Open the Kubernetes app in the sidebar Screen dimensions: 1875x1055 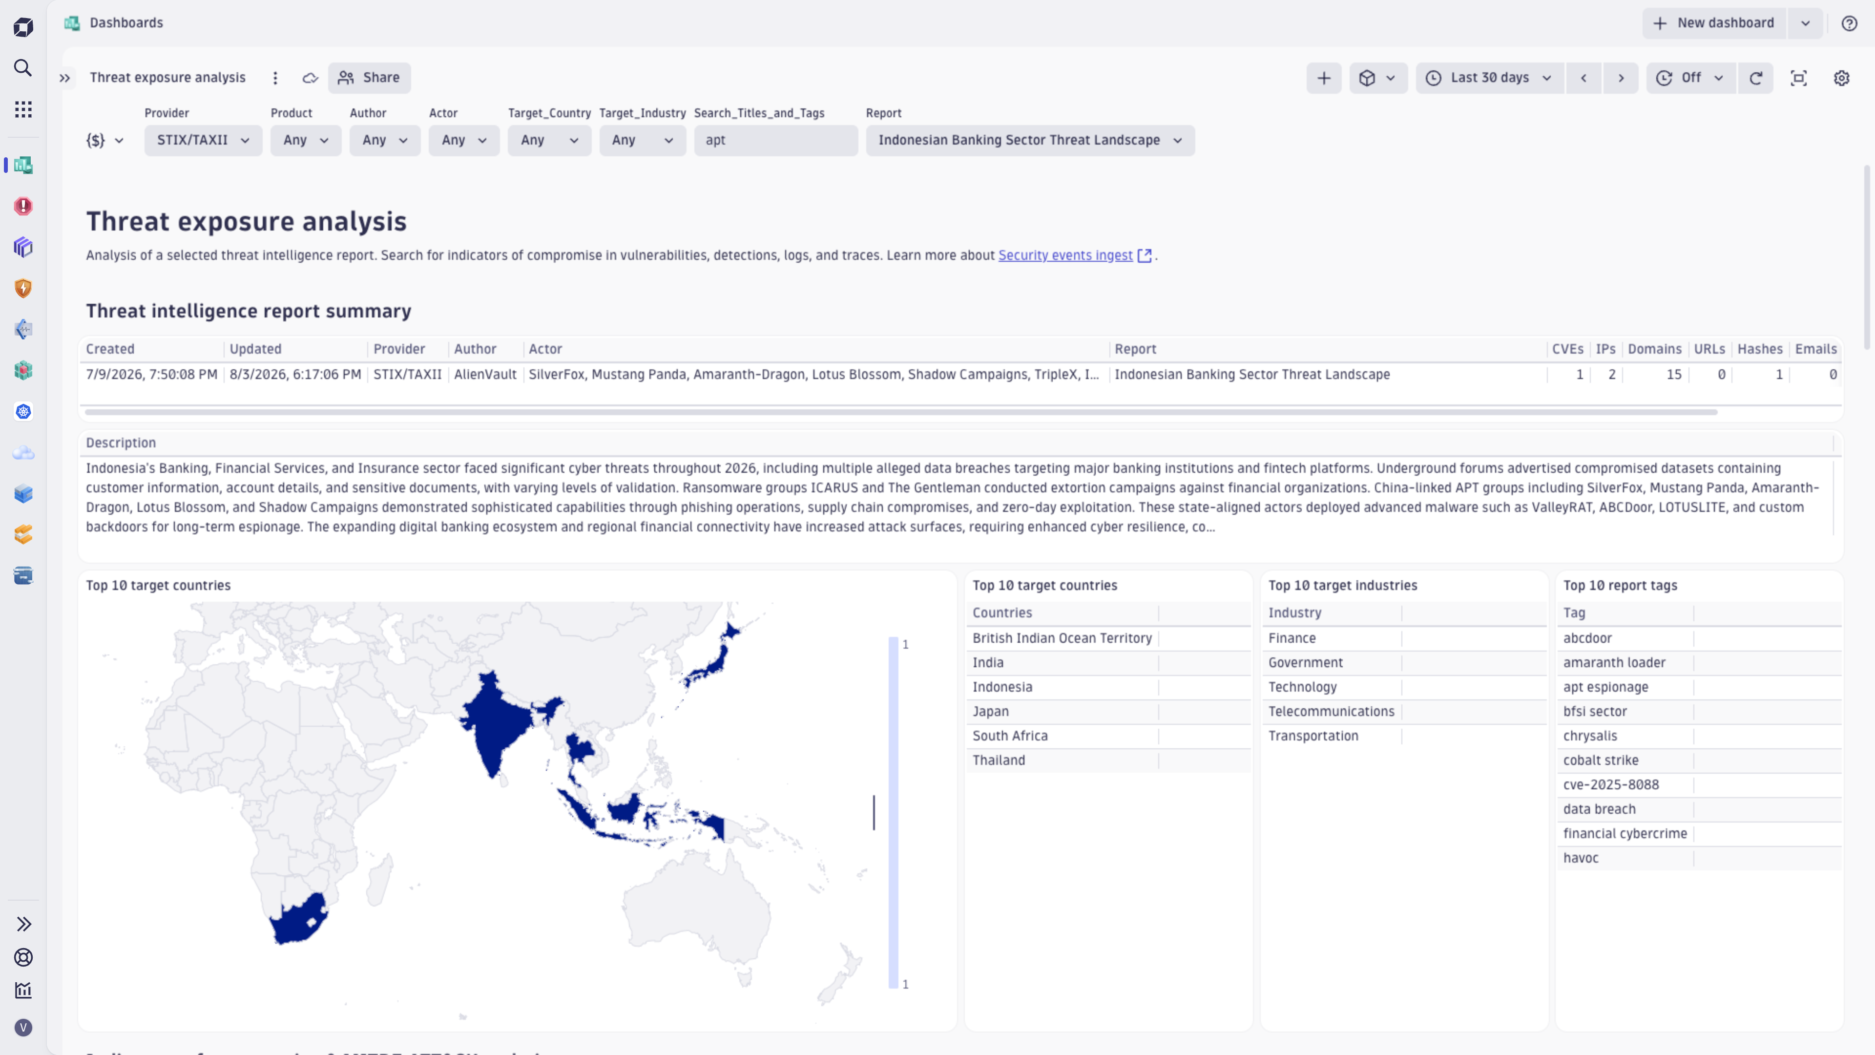23,411
